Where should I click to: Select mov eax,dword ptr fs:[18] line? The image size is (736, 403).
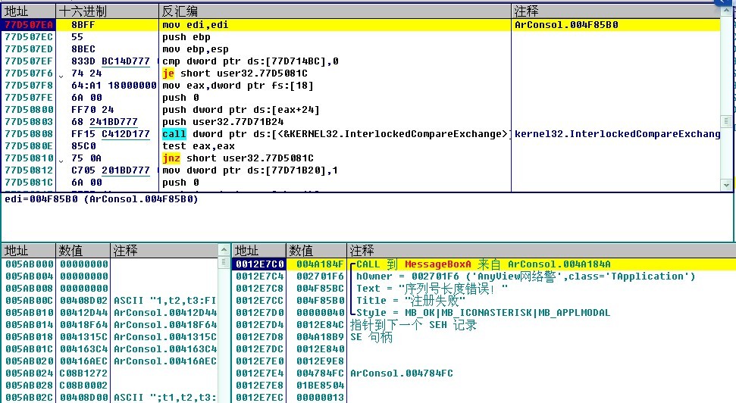pos(237,86)
